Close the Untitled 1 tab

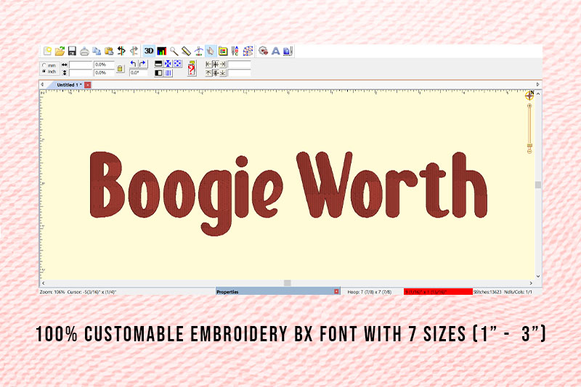[x=87, y=85]
